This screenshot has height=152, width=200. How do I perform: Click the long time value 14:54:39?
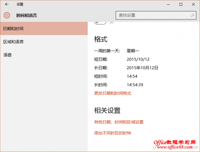click(135, 85)
